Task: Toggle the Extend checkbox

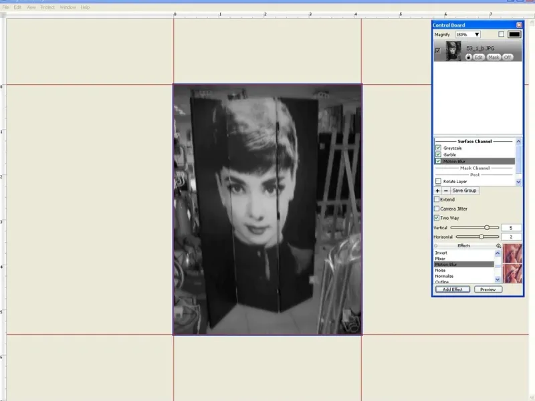Action: [437, 200]
